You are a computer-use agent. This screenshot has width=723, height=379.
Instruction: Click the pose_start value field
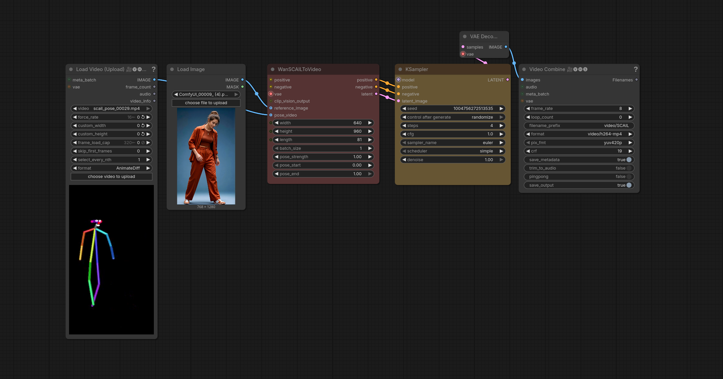coord(323,165)
